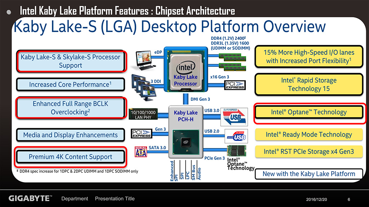Click the GIGABYTE logo in the footer

tap(30, 198)
